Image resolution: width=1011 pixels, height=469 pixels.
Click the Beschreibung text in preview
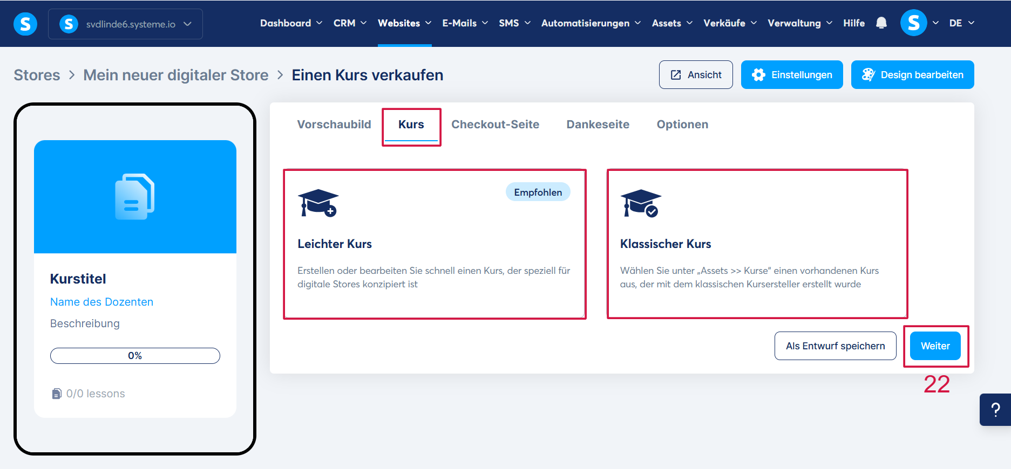85,323
